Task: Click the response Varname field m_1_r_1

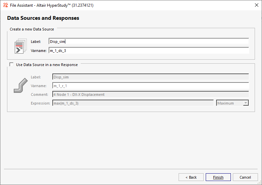Action: click(x=150, y=86)
